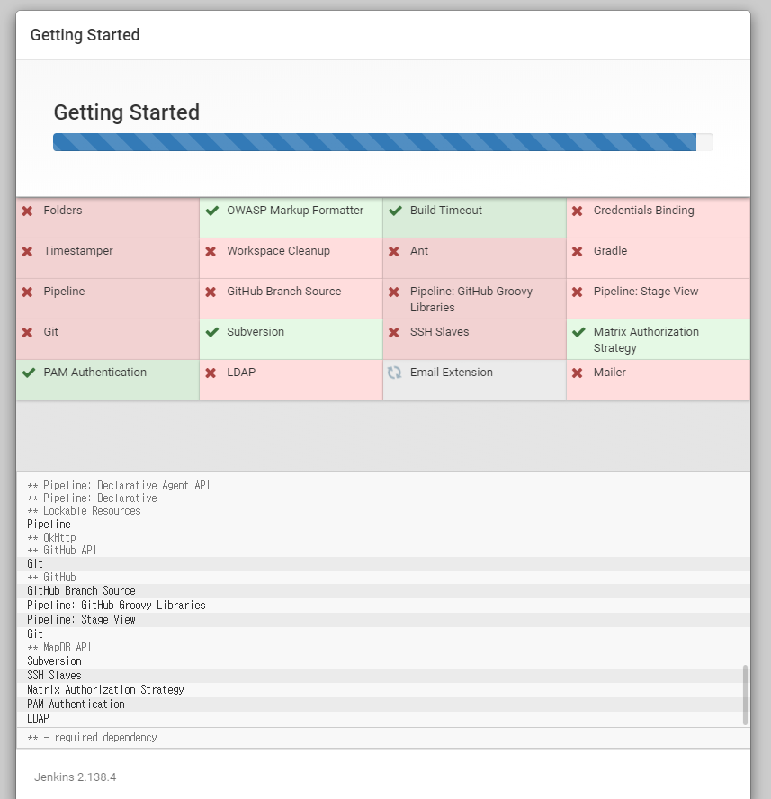Click the failed icon next to Workspace Cleanup
Image resolution: width=771 pixels, height=799 pixels.
click(x=211, y=251)
